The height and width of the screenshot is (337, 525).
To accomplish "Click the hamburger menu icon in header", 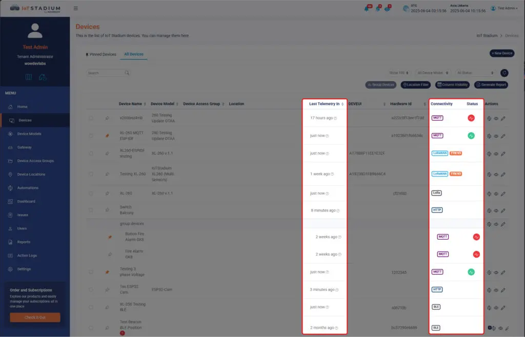I will pos(76,8).
